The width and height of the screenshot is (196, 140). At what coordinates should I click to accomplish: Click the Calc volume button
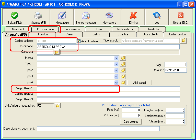coord(131,122)
